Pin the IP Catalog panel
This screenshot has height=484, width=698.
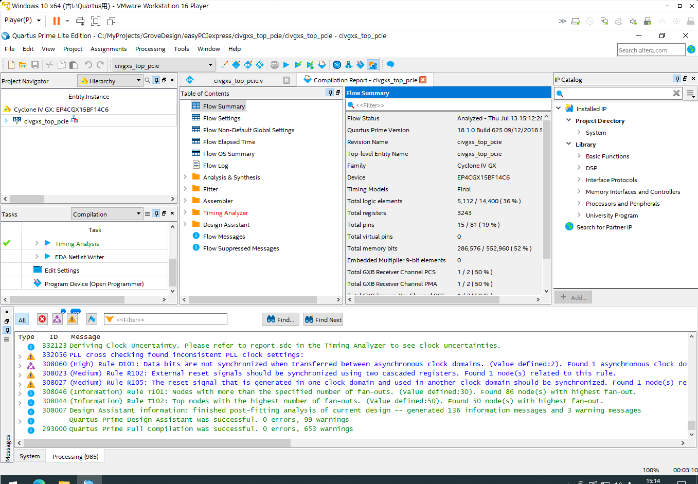click(677, 79)
